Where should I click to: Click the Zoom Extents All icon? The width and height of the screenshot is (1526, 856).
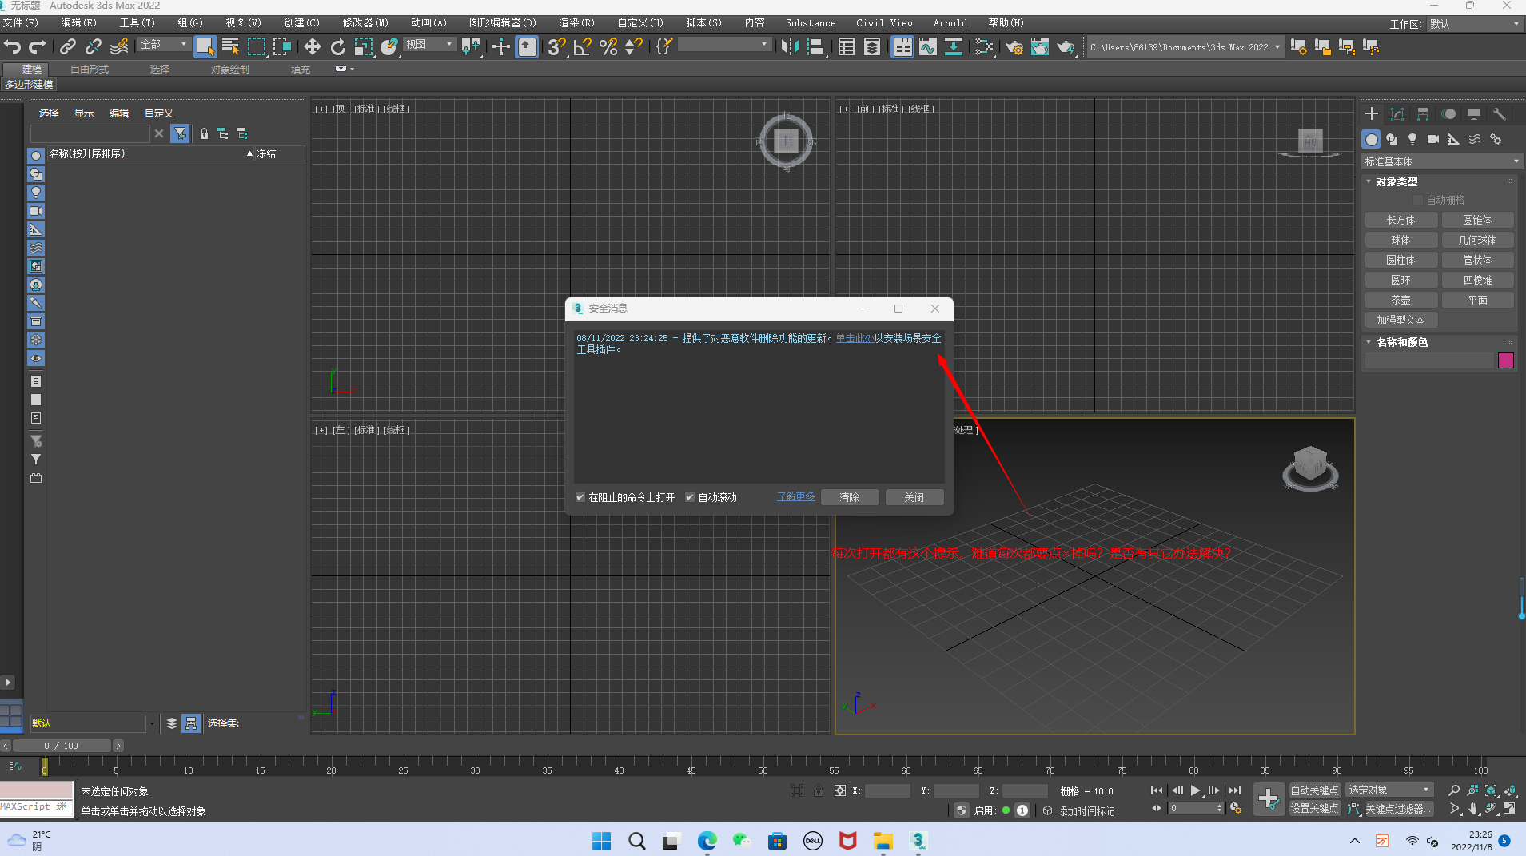click(1510, 790)
